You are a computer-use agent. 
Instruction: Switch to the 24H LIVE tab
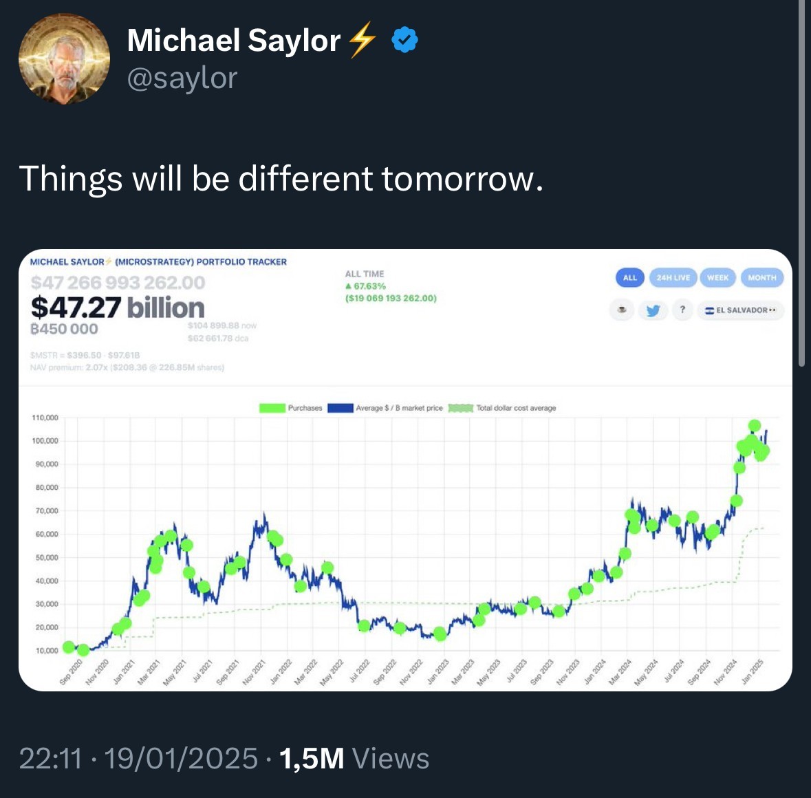pos(672,278)
